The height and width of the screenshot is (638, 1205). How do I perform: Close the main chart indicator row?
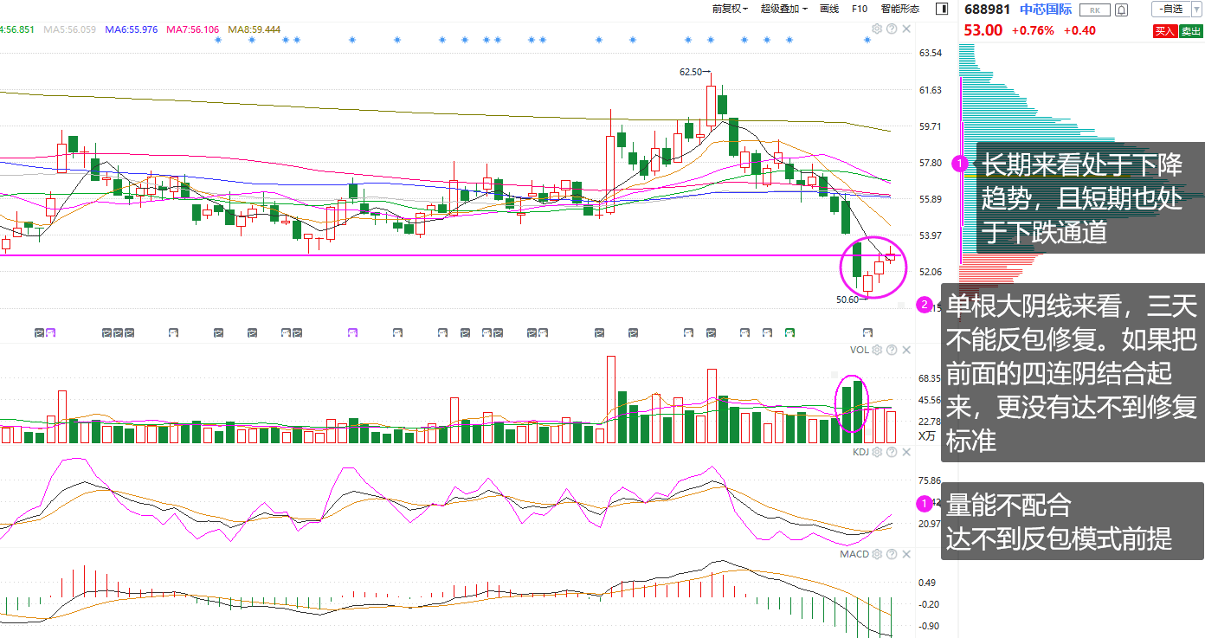pyautogui.click(x=906, y=29)
